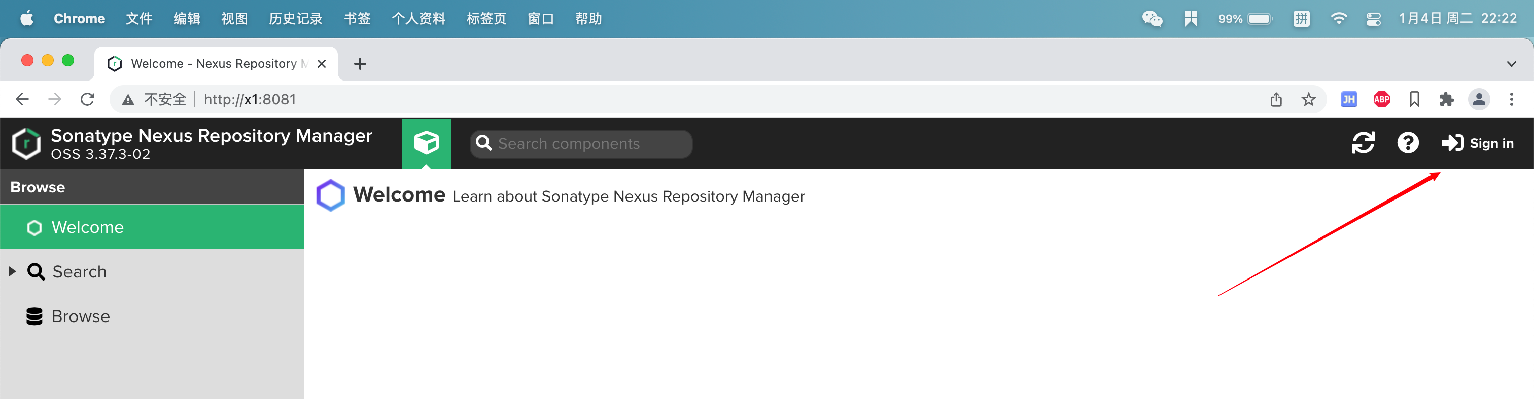Open a new tab with plus button
The height and width of the screenshot is (399, 1534).
pos(360,64)
